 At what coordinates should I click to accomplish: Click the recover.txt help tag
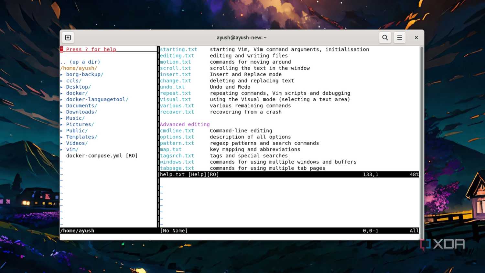click(177, 112)
